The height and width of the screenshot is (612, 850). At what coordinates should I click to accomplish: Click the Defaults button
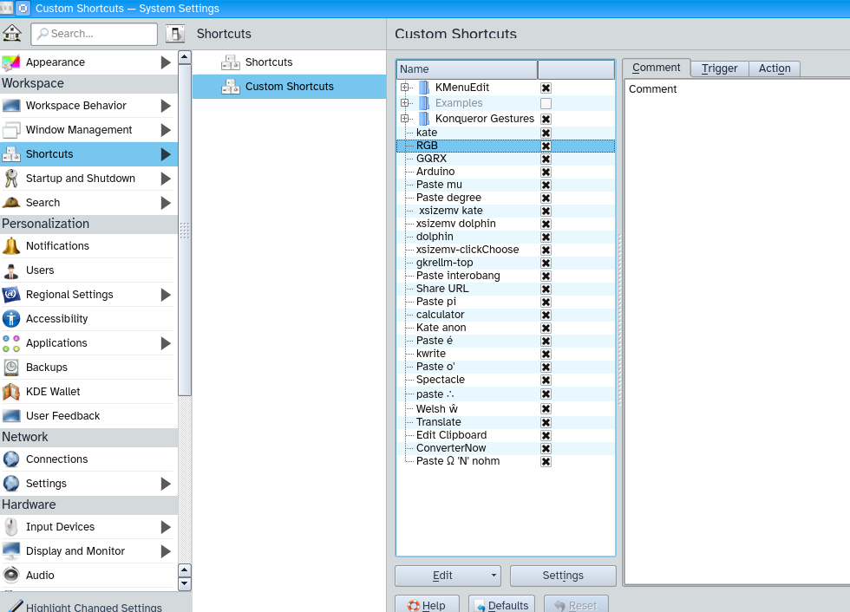[501, 605]
